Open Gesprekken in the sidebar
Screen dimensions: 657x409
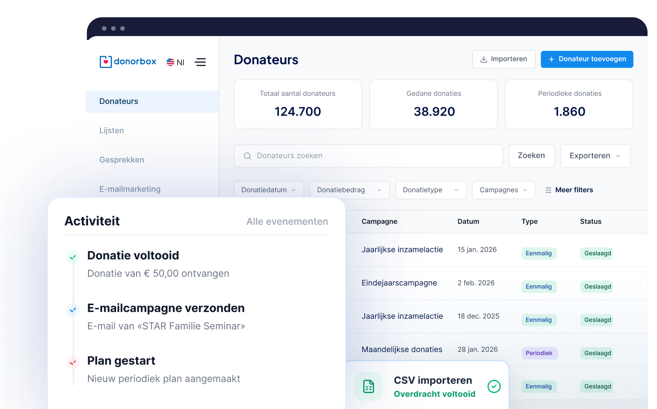(122, 160)
